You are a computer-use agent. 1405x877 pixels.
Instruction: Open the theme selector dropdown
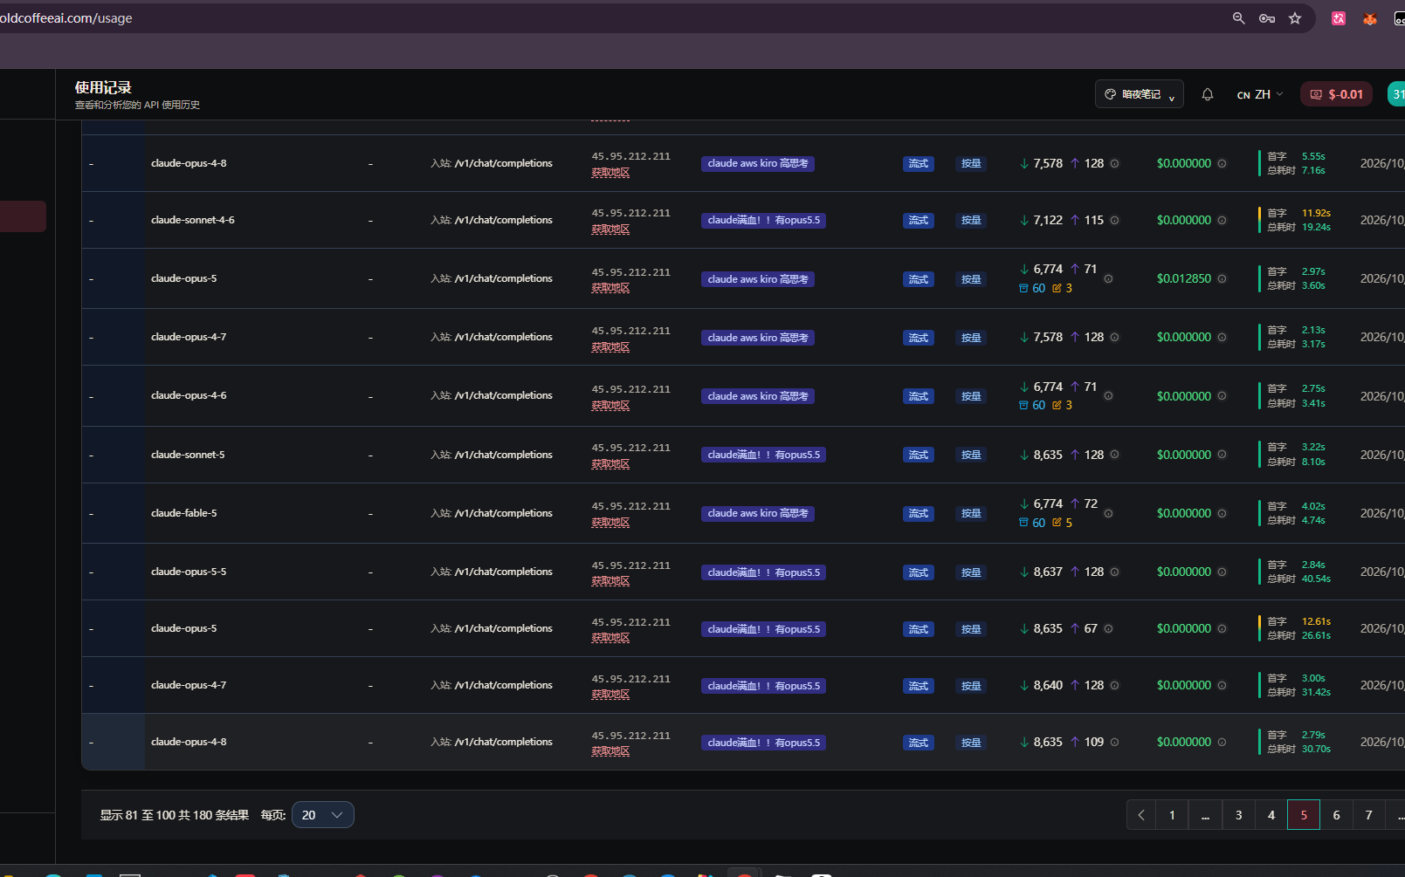coord(1140,94)
